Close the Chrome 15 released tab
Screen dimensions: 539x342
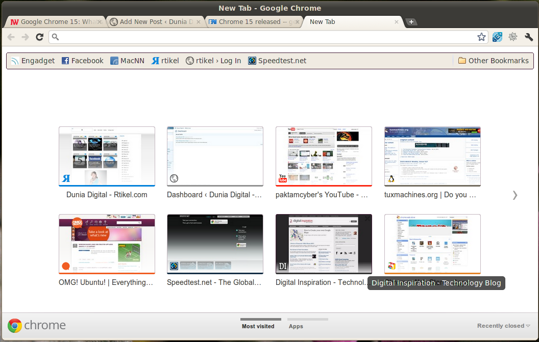pos(298,22)
